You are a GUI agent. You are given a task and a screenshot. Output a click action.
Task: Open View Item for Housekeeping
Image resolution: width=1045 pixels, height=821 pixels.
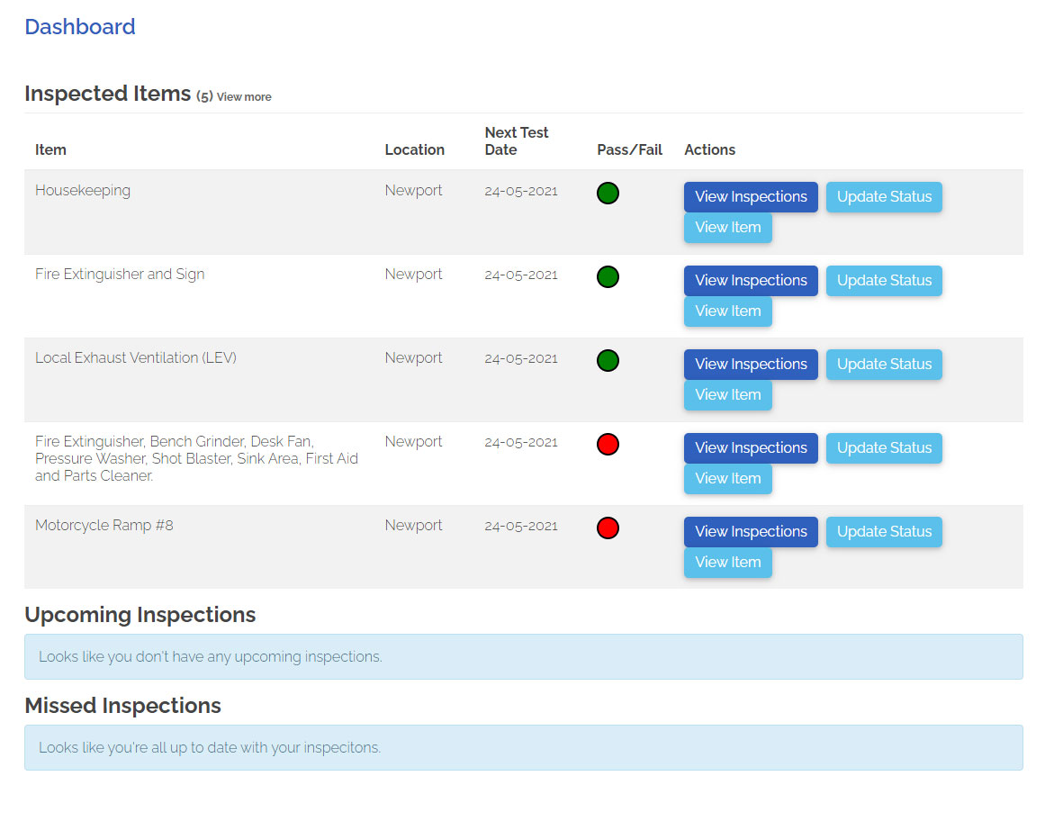727,228
